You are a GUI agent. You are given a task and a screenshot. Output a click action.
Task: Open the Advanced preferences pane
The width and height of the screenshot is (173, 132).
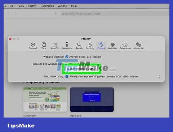(x=138, y=46)
